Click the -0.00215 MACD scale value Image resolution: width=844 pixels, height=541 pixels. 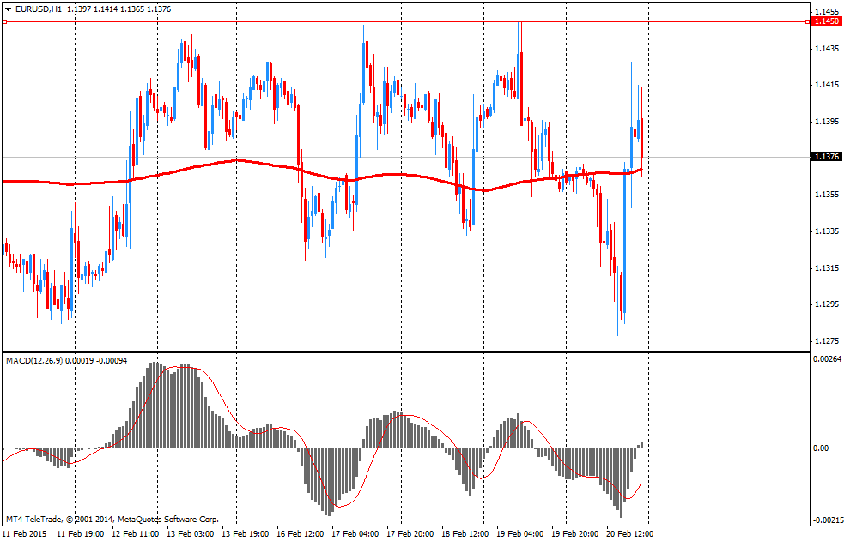[x=827, y=520]
